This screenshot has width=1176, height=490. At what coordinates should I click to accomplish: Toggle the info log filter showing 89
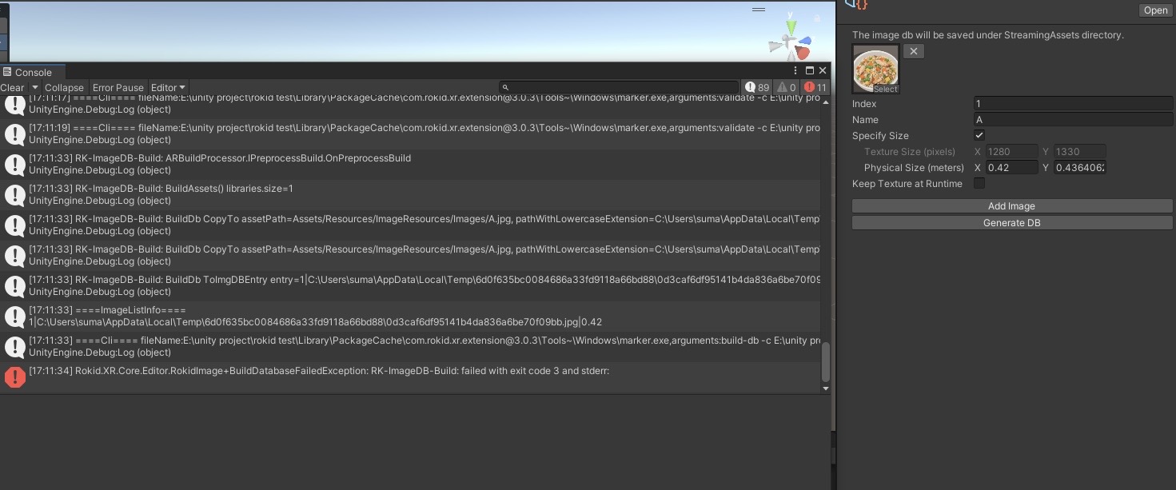coord(757,87)
